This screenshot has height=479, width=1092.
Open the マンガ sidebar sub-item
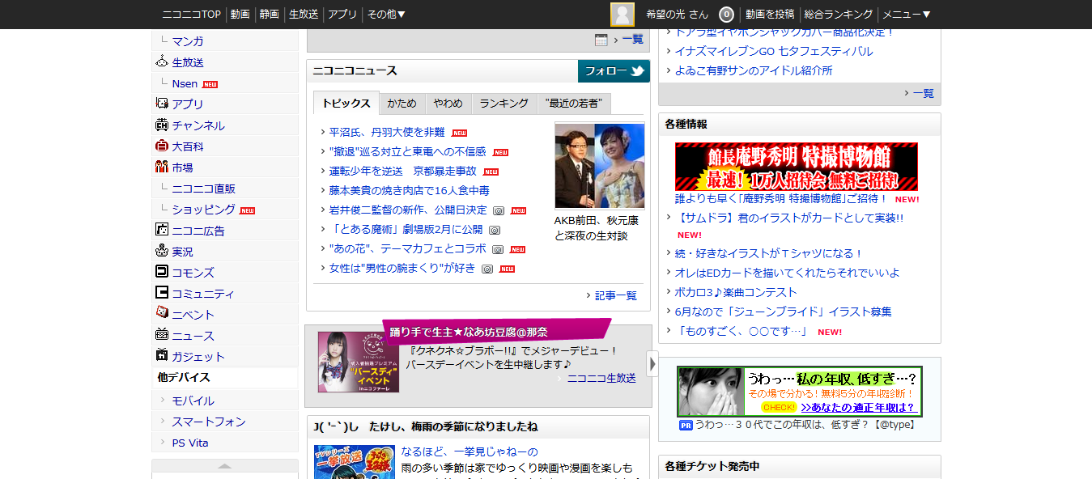point(188,40)
